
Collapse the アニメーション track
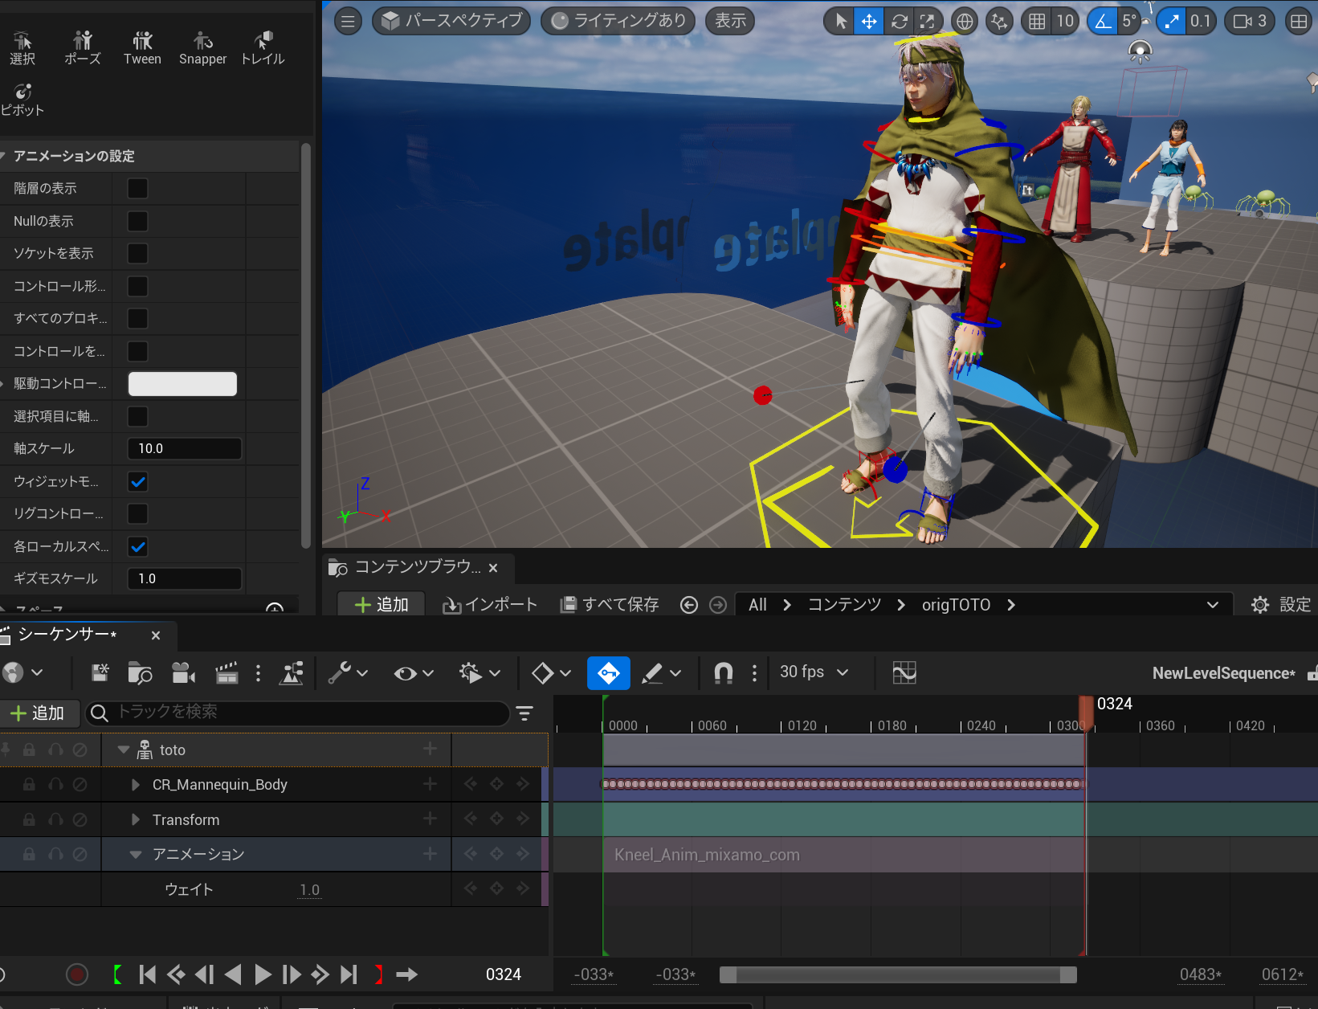136,855
